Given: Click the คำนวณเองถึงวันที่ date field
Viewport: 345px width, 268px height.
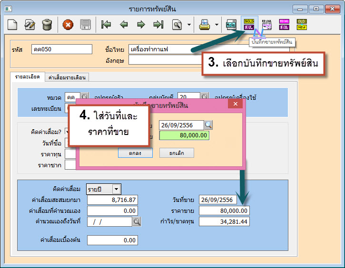Looking at the screenshot, I should (x=109, y=221).
